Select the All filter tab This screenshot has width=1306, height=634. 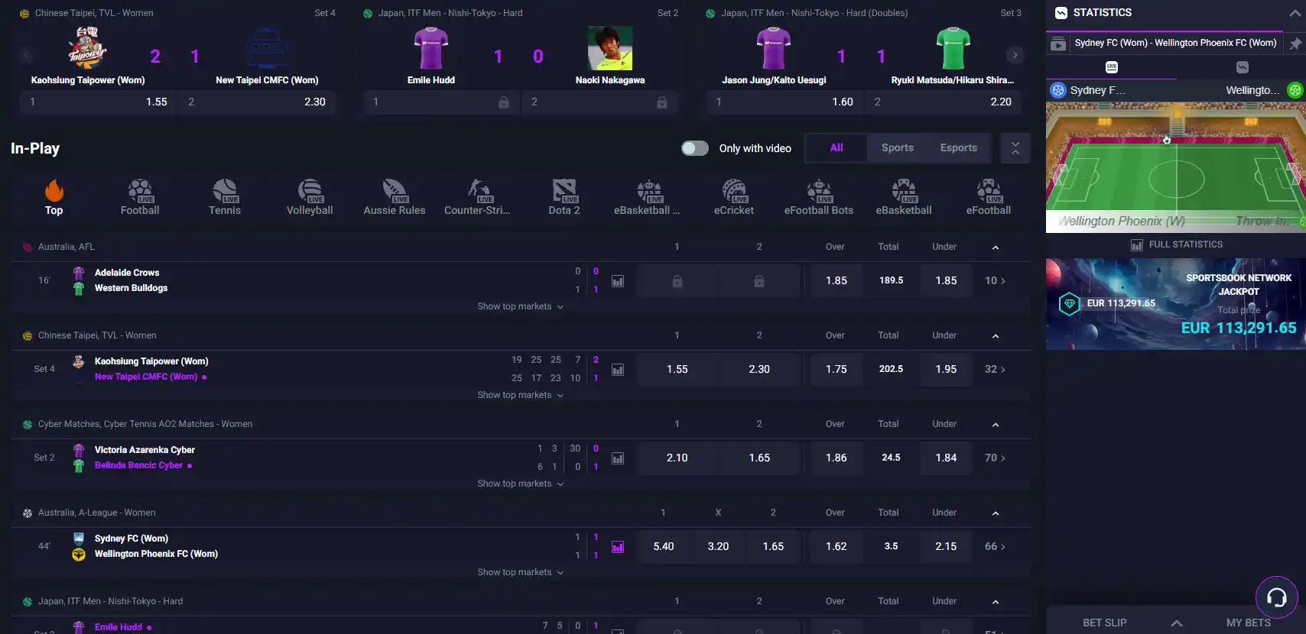coord(837,148)
